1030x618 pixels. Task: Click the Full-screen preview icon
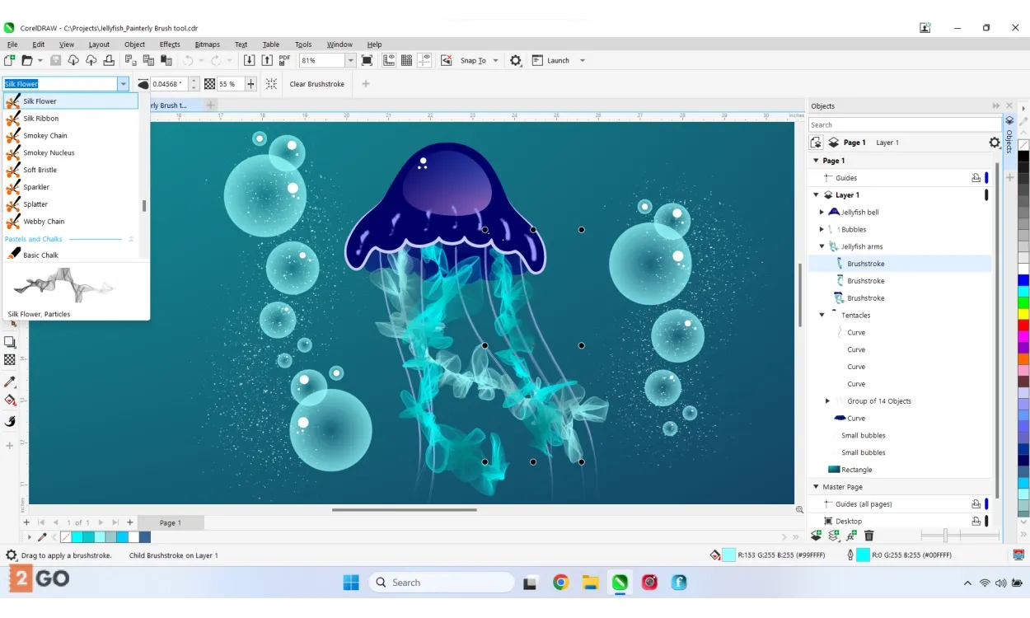coord(367,60)
